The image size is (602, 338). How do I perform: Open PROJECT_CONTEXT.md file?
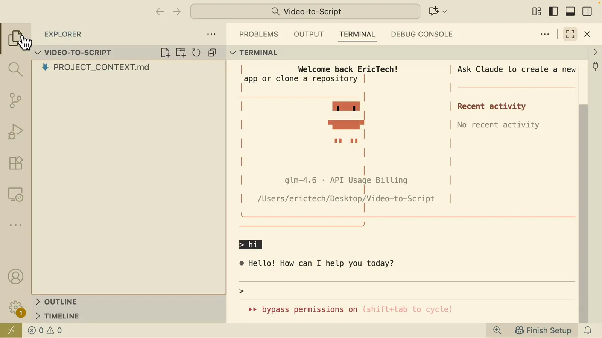101,67
